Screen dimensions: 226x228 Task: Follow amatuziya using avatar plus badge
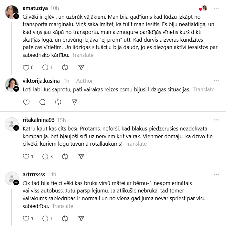click(x=16, y=16)
